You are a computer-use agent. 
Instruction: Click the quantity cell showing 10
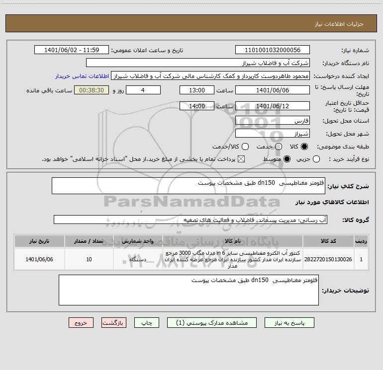[x=89, y=259]
